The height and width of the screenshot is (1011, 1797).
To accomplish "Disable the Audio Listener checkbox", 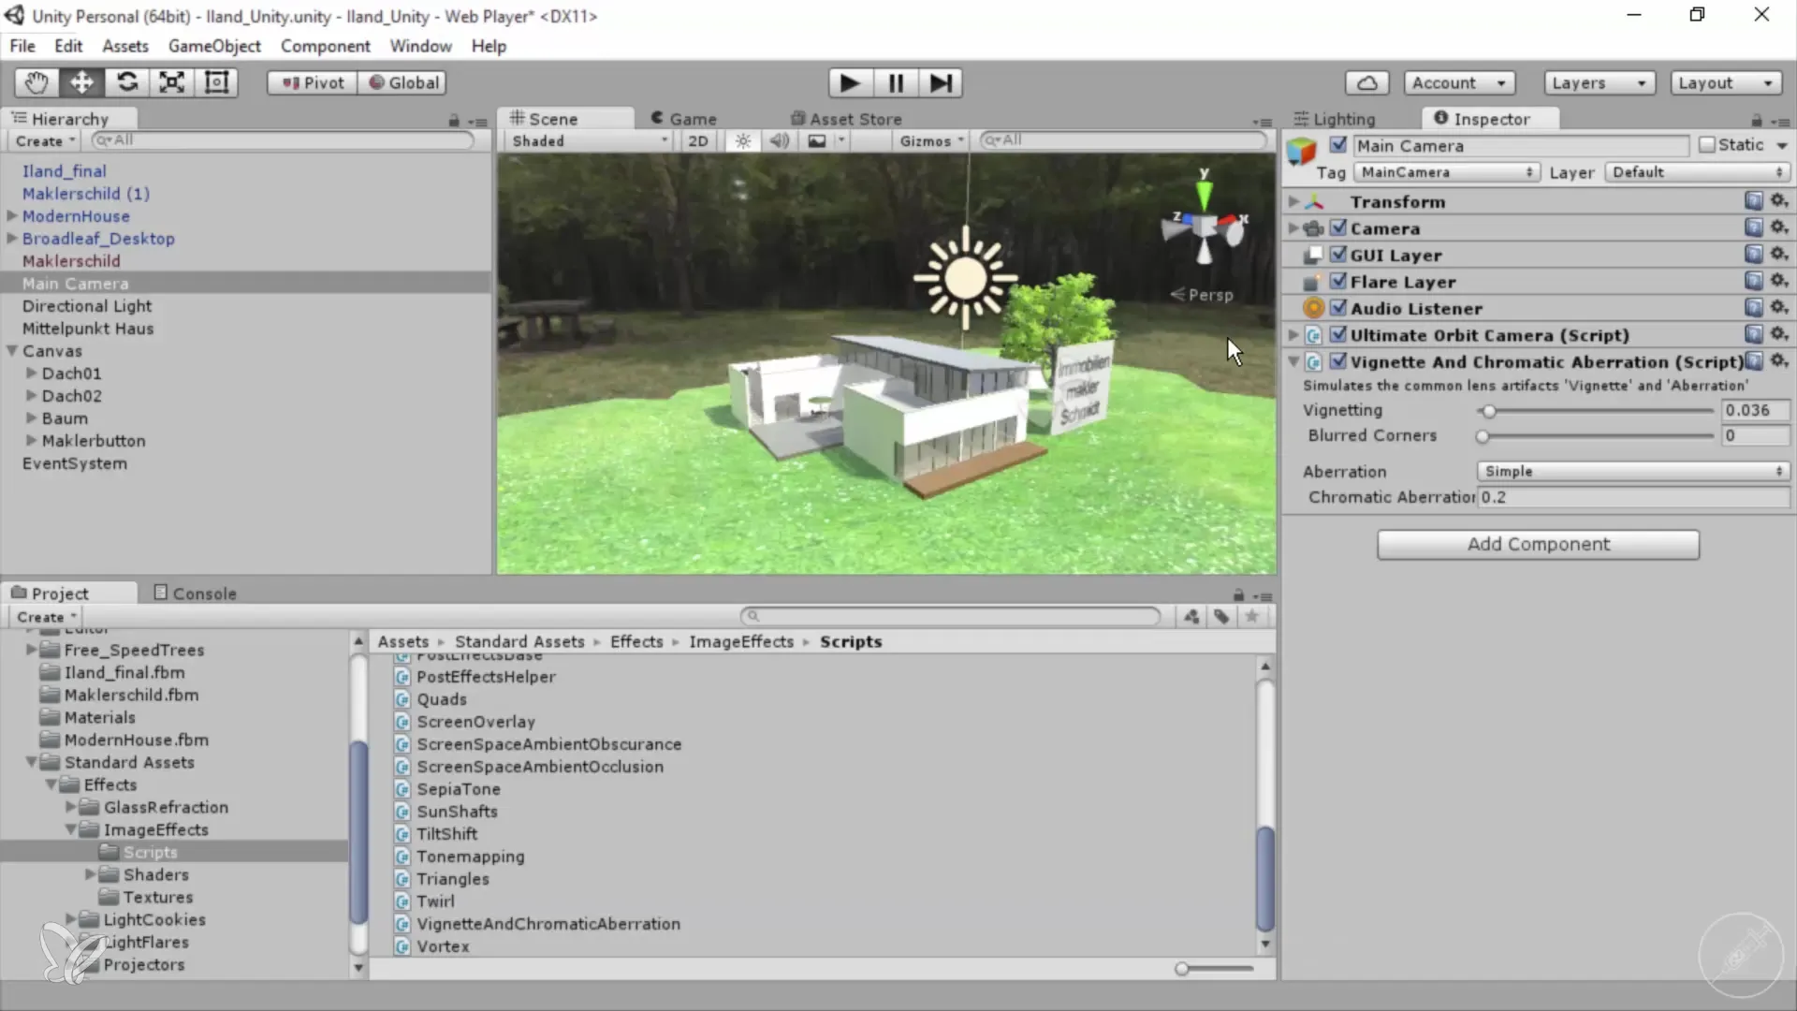I will [x=1338, y=307].
